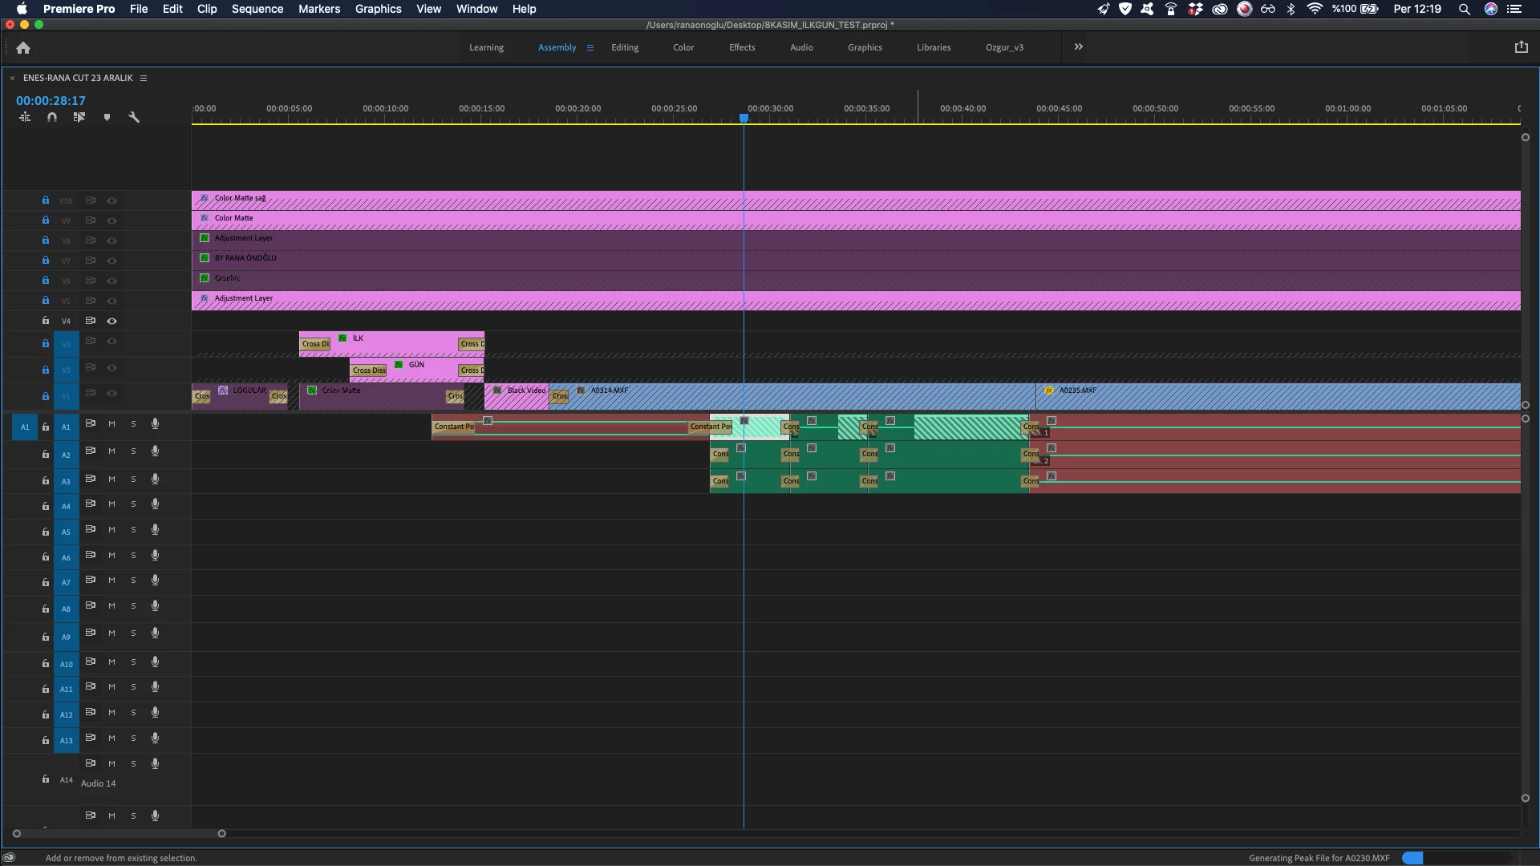Switch to the Editing workspace tab
Image resolution: width=1540 pixels, height=866 pixels.
click(x=624, y=48)
